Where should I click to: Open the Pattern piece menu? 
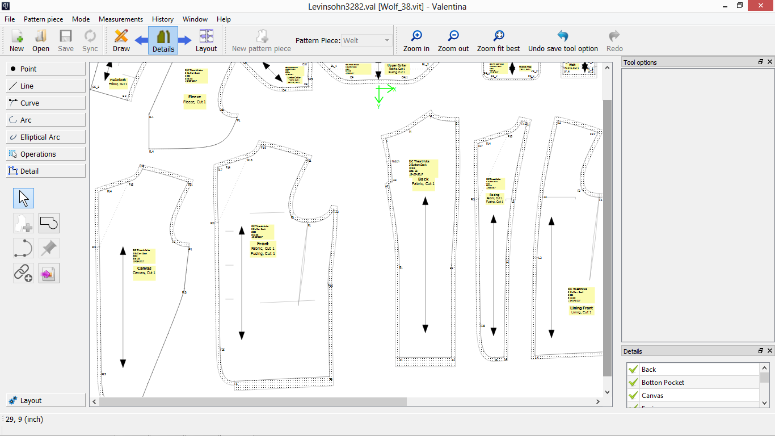pyautogui.click(x=43, y=19)
